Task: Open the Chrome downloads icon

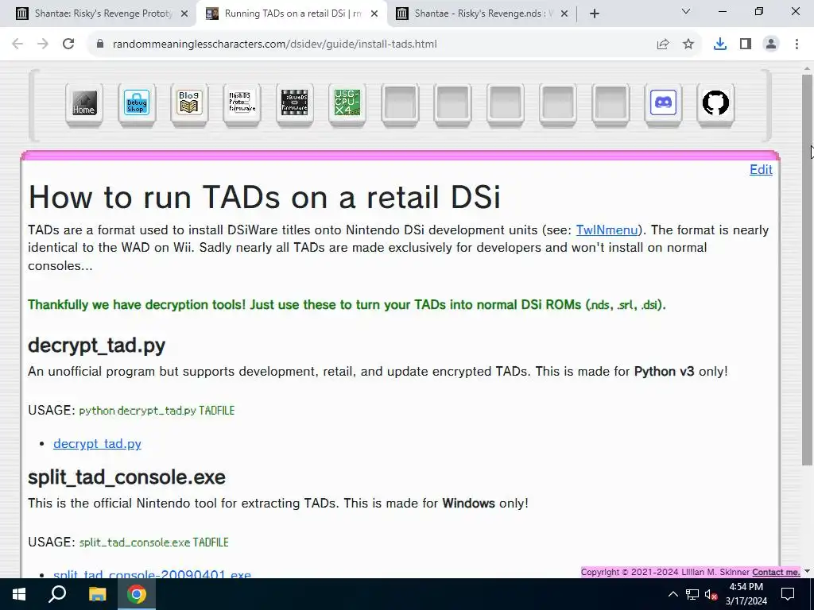Action: coord(719,44)
